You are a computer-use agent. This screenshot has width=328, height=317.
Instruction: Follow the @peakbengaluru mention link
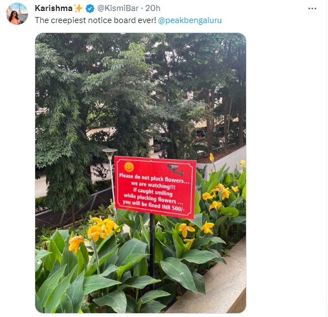pos(190,20)
